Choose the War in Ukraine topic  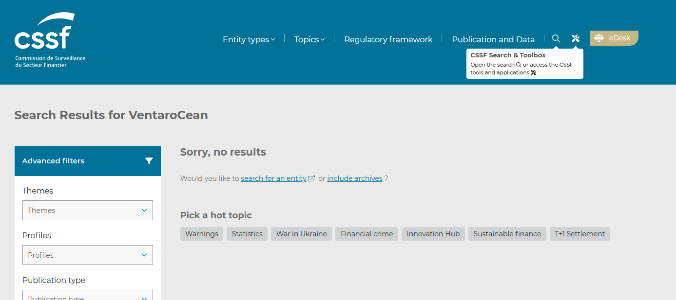coord(301,234)
